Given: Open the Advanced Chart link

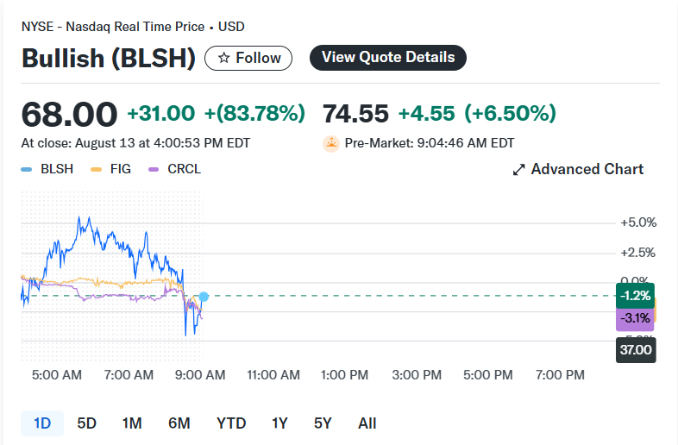Looking at the screenshot, I should (x=587, y=170).
